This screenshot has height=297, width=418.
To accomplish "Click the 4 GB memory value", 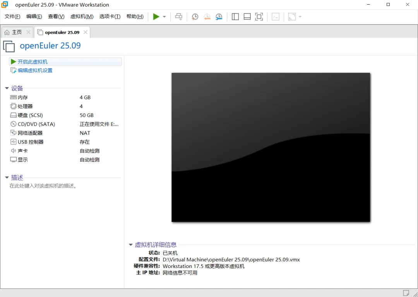I will (x=85, y=98).
